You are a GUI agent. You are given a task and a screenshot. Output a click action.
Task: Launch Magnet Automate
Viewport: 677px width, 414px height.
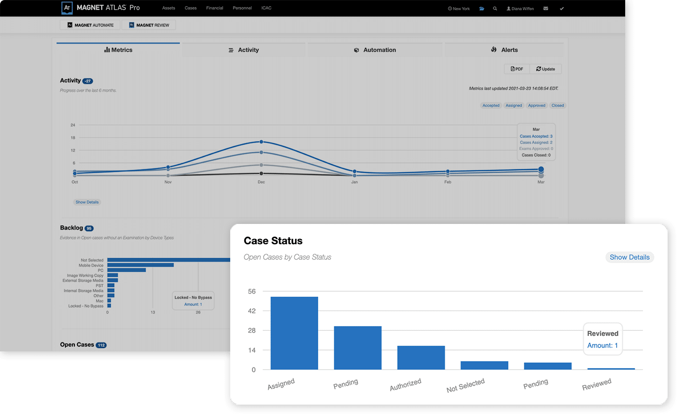click(90, 25)
